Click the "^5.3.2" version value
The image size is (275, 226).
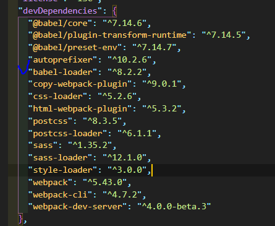coord(162,109)
